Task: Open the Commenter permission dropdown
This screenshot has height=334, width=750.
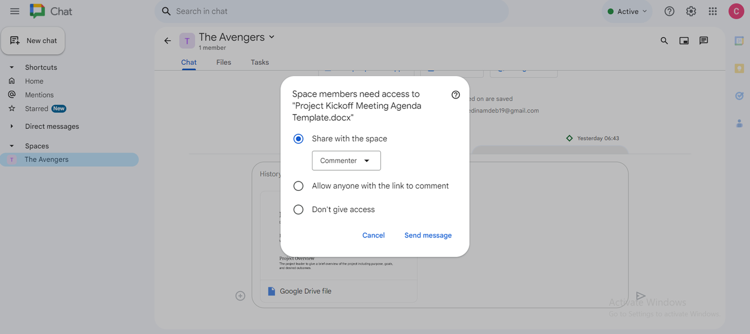Action: pos(346,161)
